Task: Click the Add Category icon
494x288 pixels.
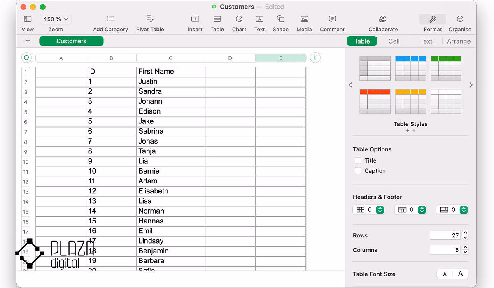Action: pos(110,23)
